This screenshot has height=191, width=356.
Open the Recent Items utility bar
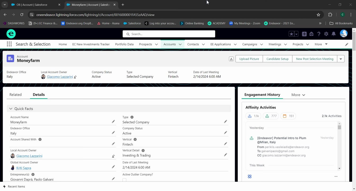pyautogui.click(x=14, y=186)
